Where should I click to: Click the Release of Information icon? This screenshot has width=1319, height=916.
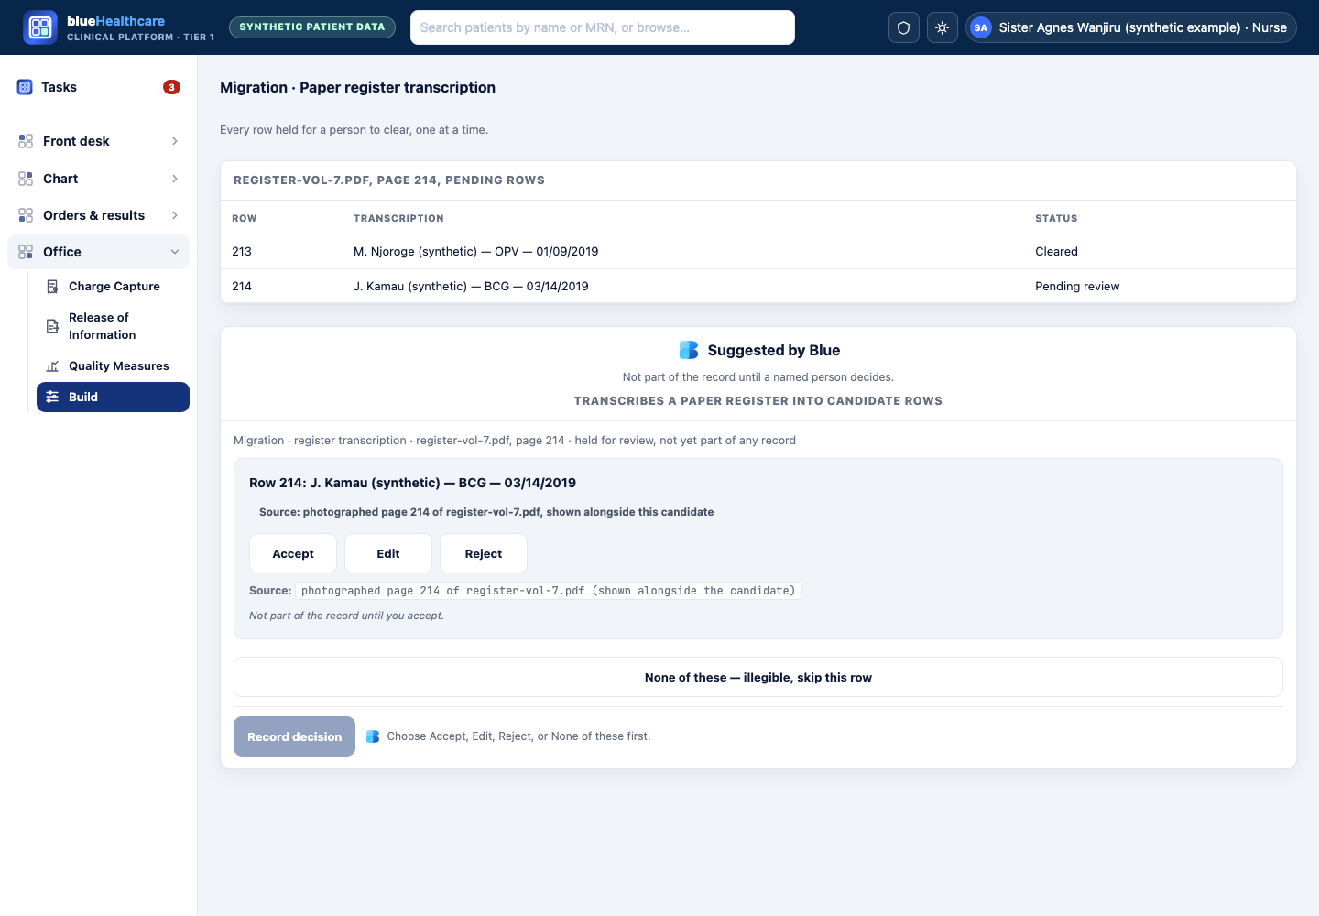click(53, 326)
